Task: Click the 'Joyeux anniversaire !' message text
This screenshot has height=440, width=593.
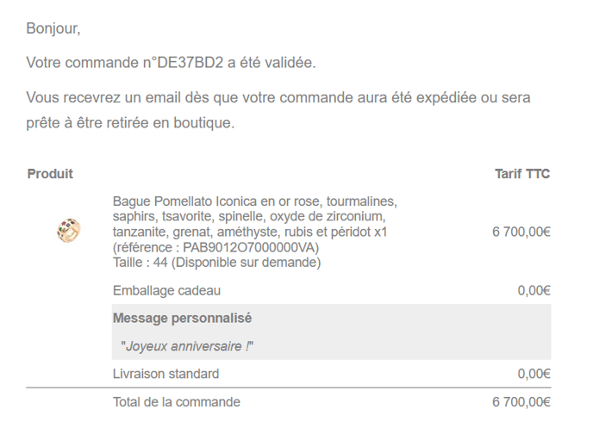Action: click(x=188, y=347)
